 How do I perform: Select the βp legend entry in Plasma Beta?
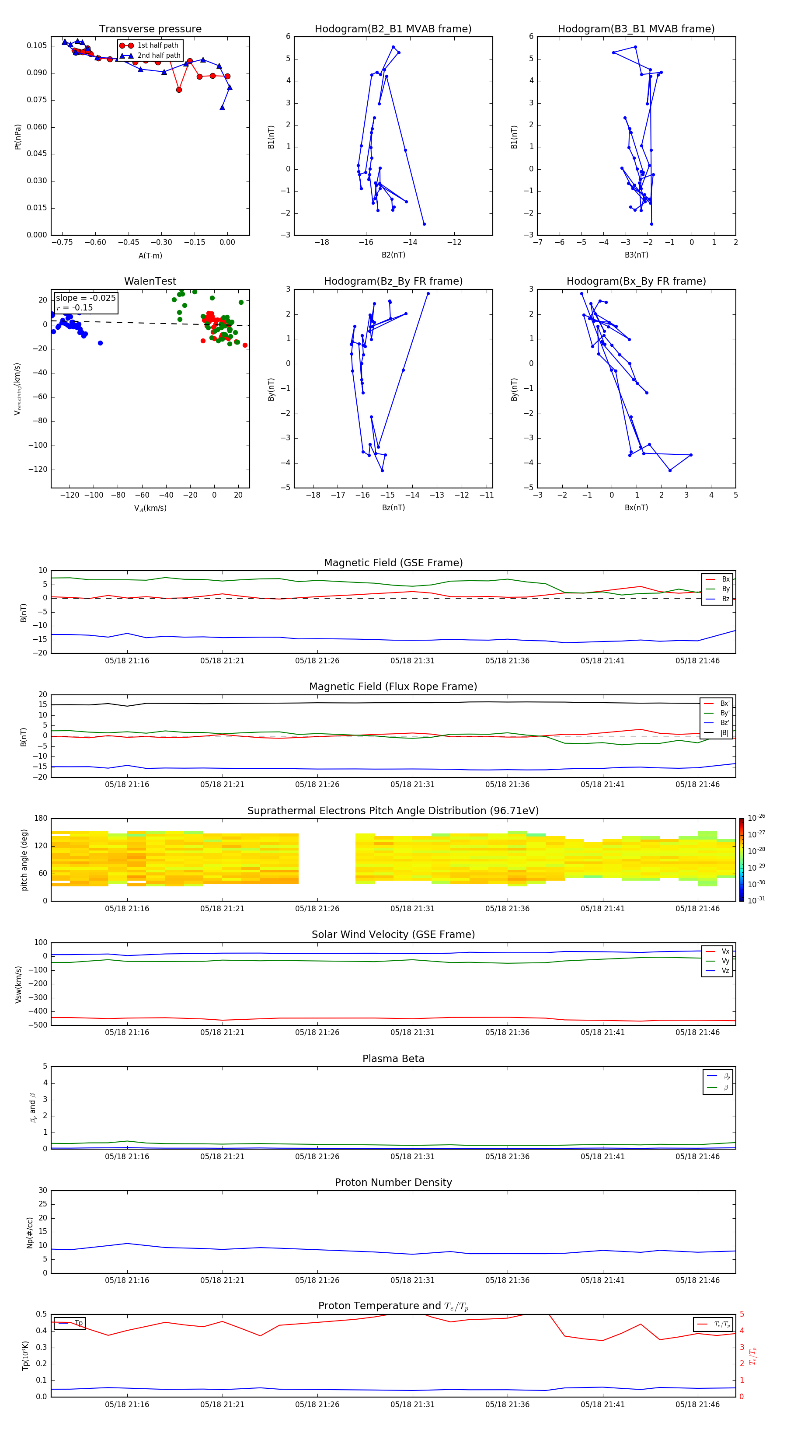[718, 1076]
